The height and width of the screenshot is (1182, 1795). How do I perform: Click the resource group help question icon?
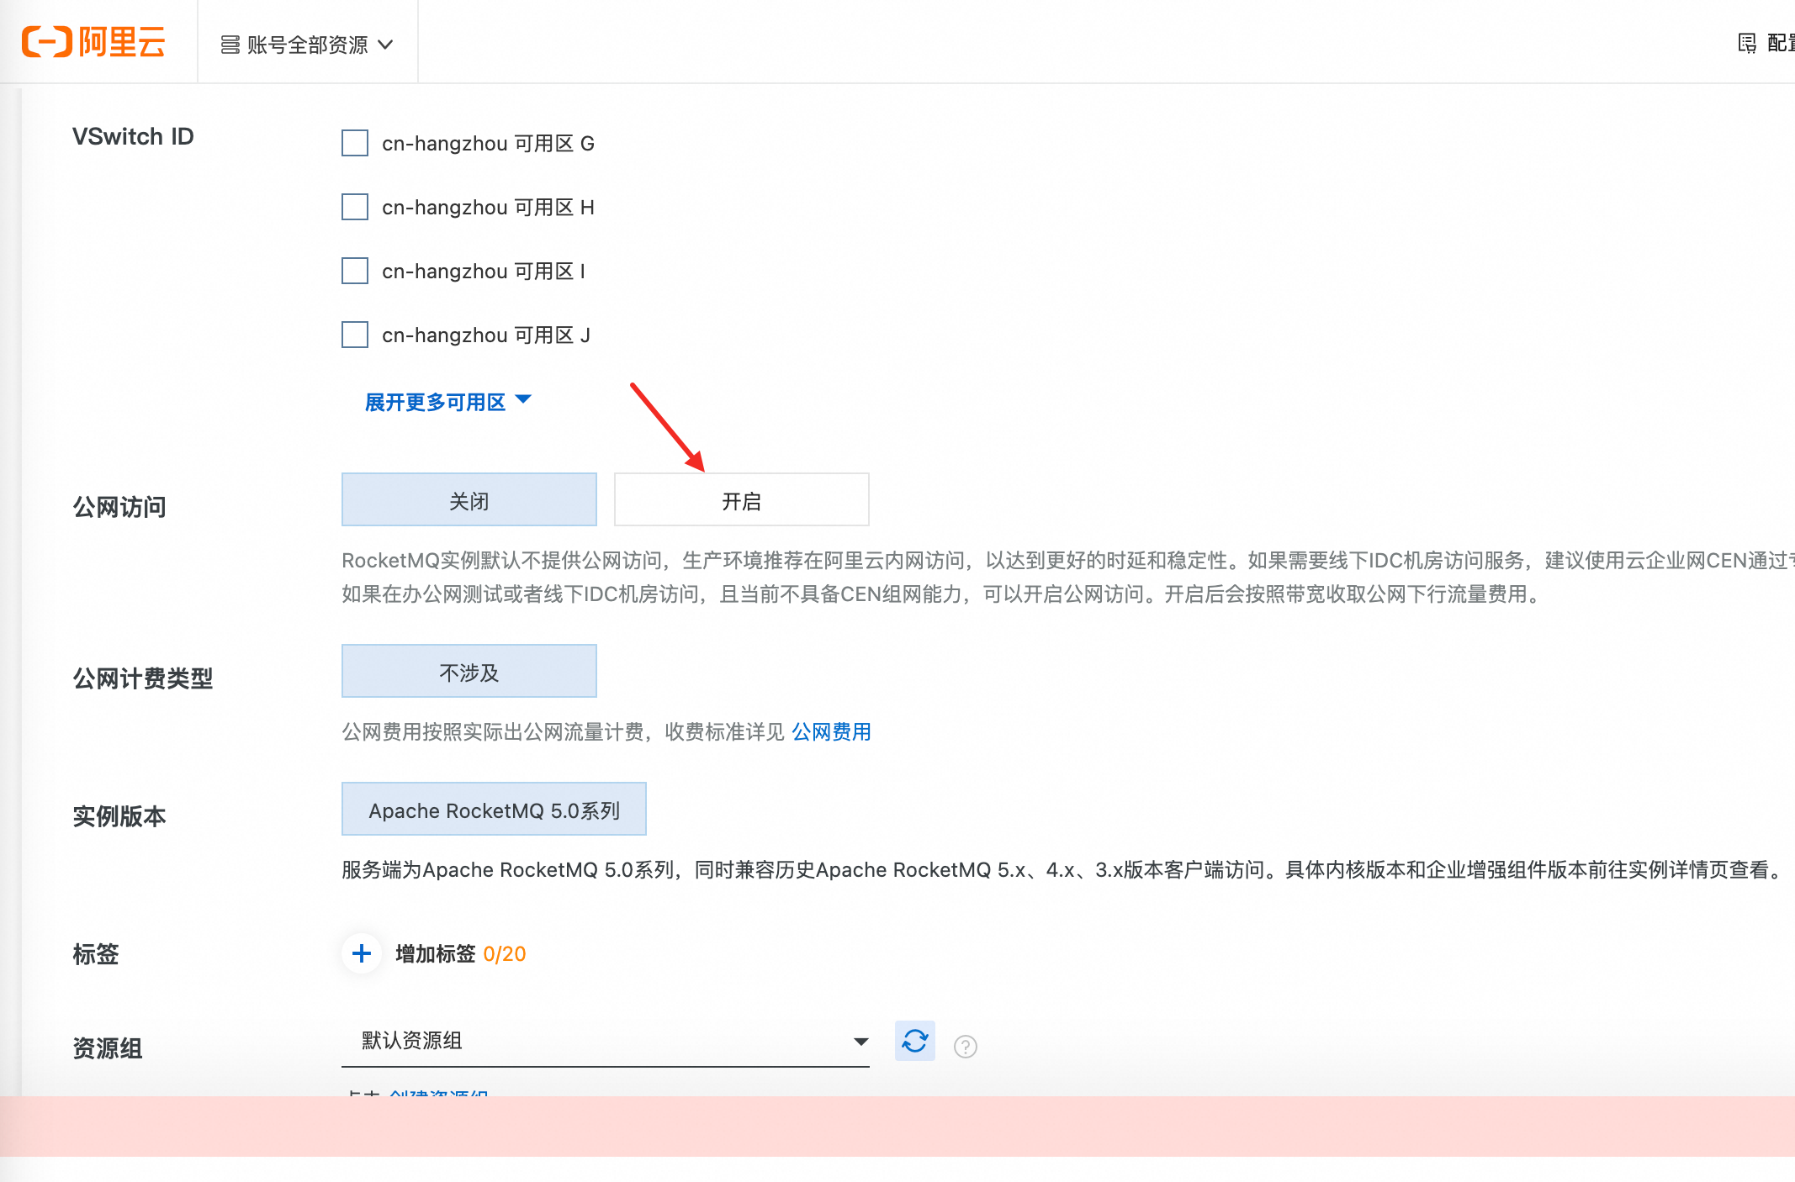[x=965, y=1047]
